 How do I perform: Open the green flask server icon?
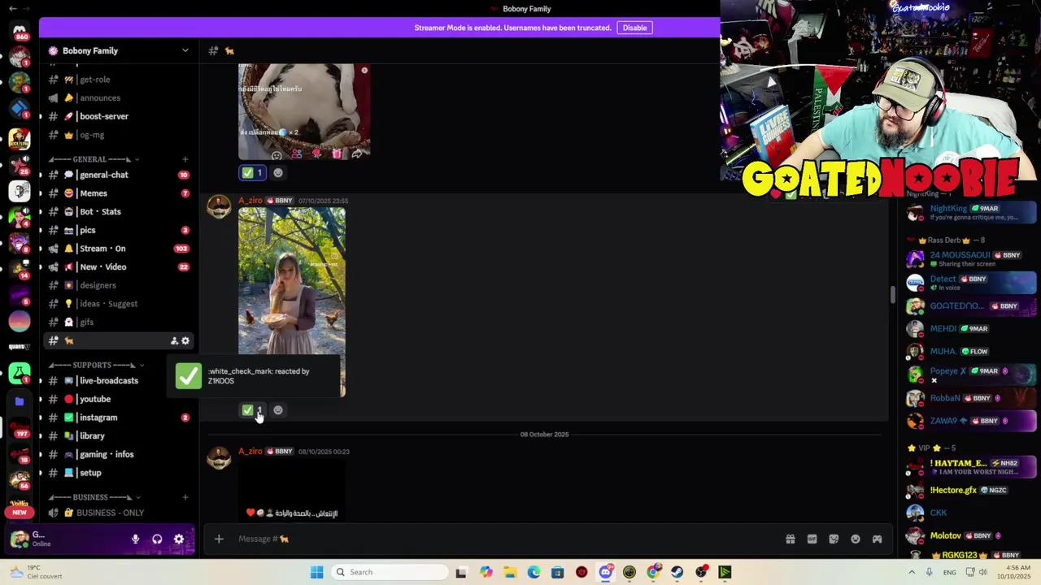[20, 374]
